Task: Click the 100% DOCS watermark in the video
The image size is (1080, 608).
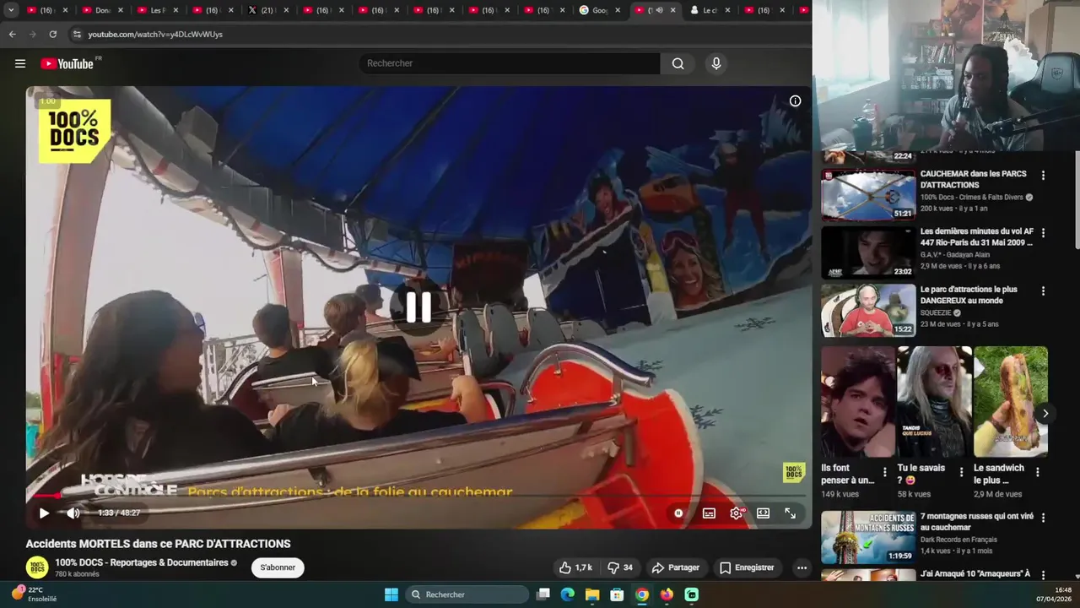Action: coord(794,472)
